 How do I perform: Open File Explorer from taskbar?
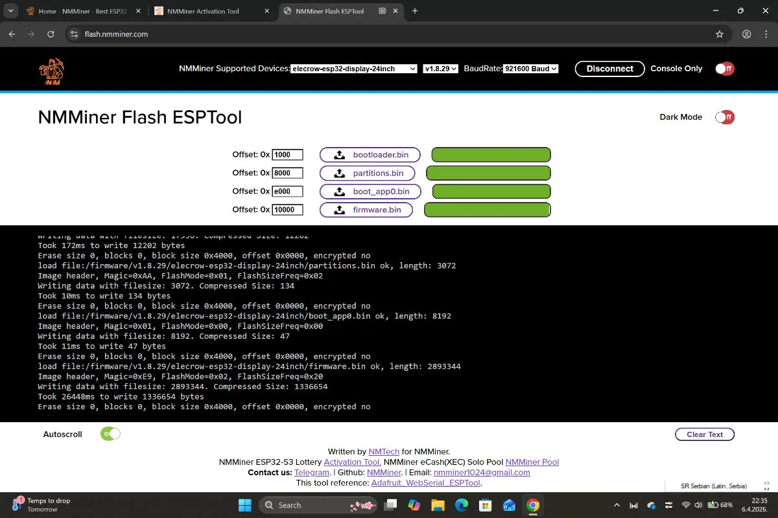pyautogui.click(x=438, y=505)
